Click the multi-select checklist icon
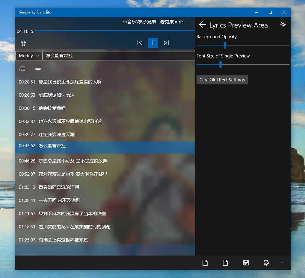 point(22,68)
